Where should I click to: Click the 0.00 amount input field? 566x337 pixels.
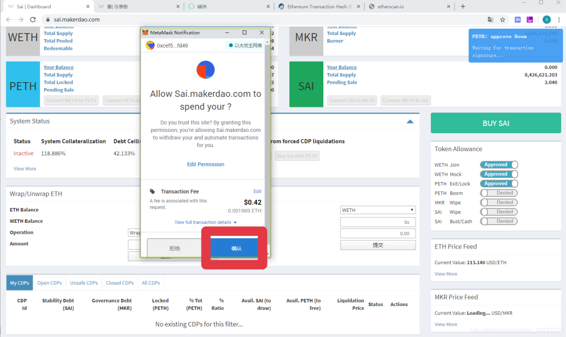tap(377, 233)
